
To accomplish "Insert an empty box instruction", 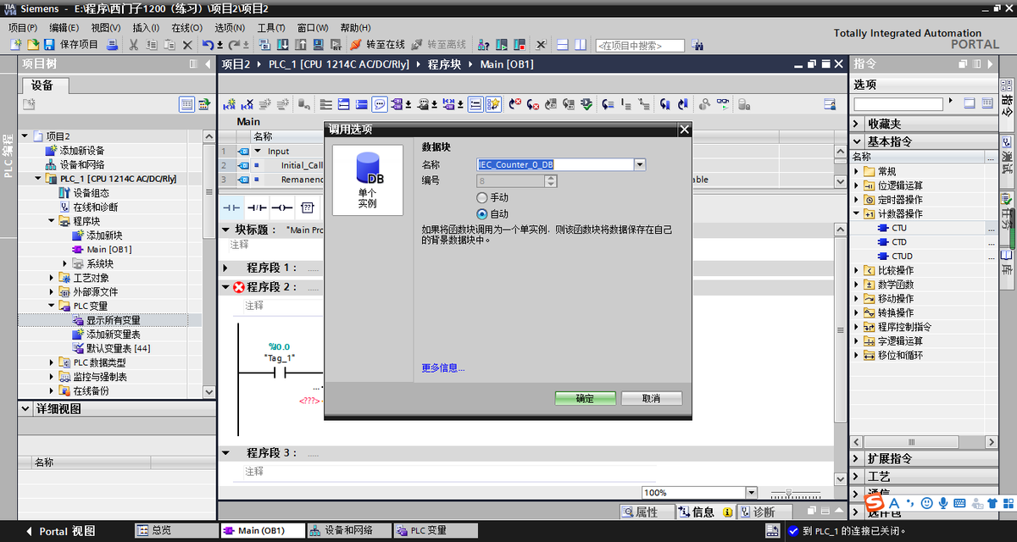I will (307, 207).
